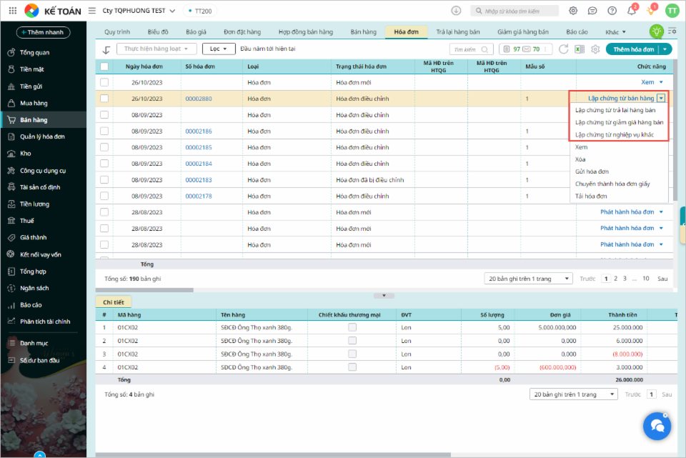Open Quản lý hóa đơn in sidebar
686x458 pixels.
(x=44, y=136)
